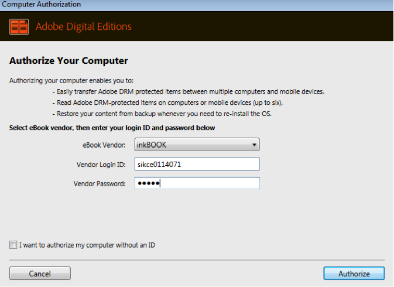Click the 'Easily transfer Adobe DRM protected items' line
The image size is (394, 287).
click(x=189, y=91)
